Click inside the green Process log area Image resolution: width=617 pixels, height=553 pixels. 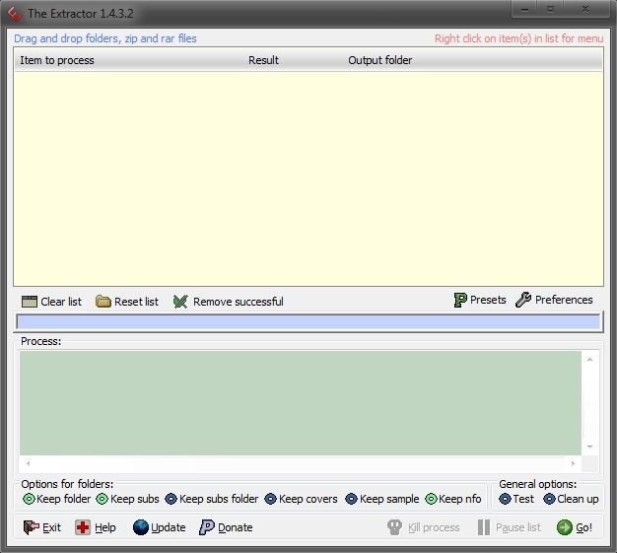click(301, 403)
